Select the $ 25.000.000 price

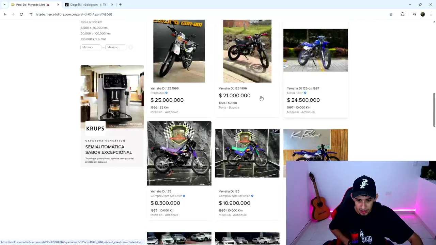click(167, 100)
